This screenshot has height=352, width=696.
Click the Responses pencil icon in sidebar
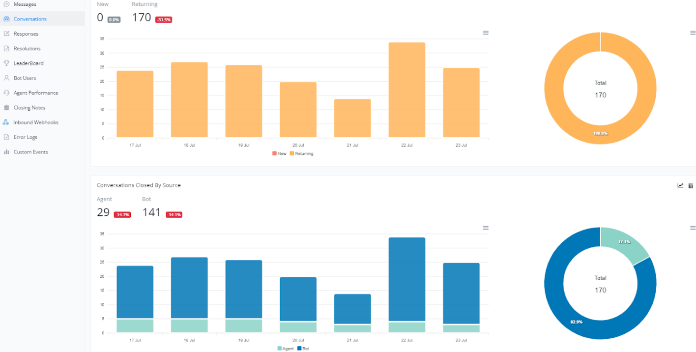pyautogui.click(x=6, y=34)
